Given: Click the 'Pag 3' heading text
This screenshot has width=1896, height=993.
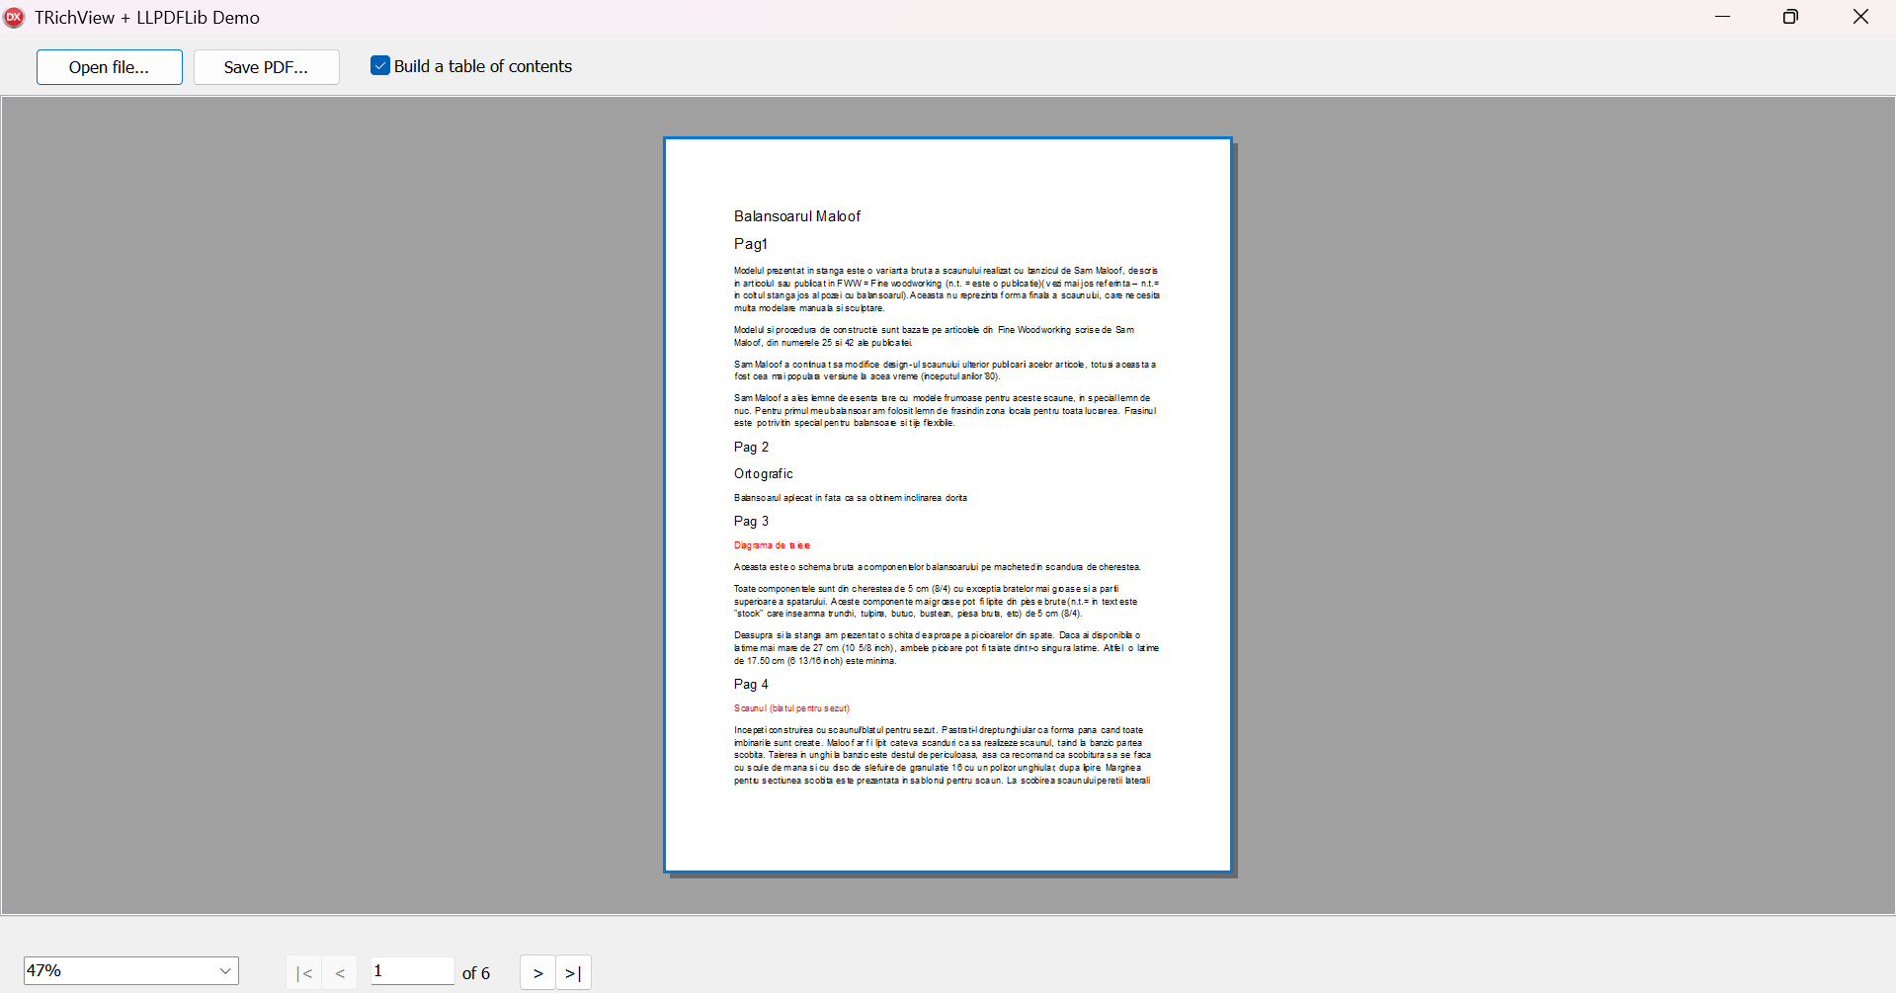Looking at the screenshot, I should coord(751,522).
